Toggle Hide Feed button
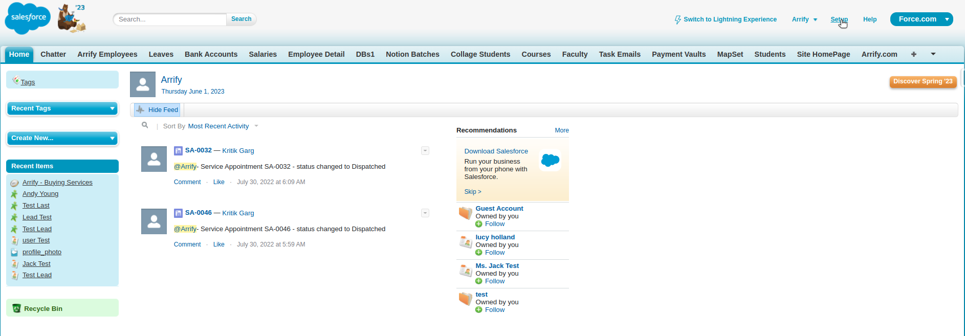 tap(157, 109)
